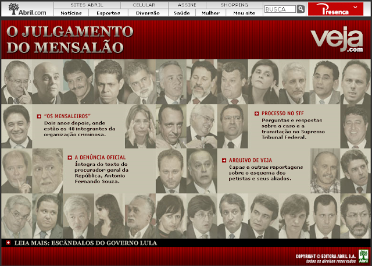The image size is (372, 266).
Task: Open the Celular menu
Action: tap(144, 5)
